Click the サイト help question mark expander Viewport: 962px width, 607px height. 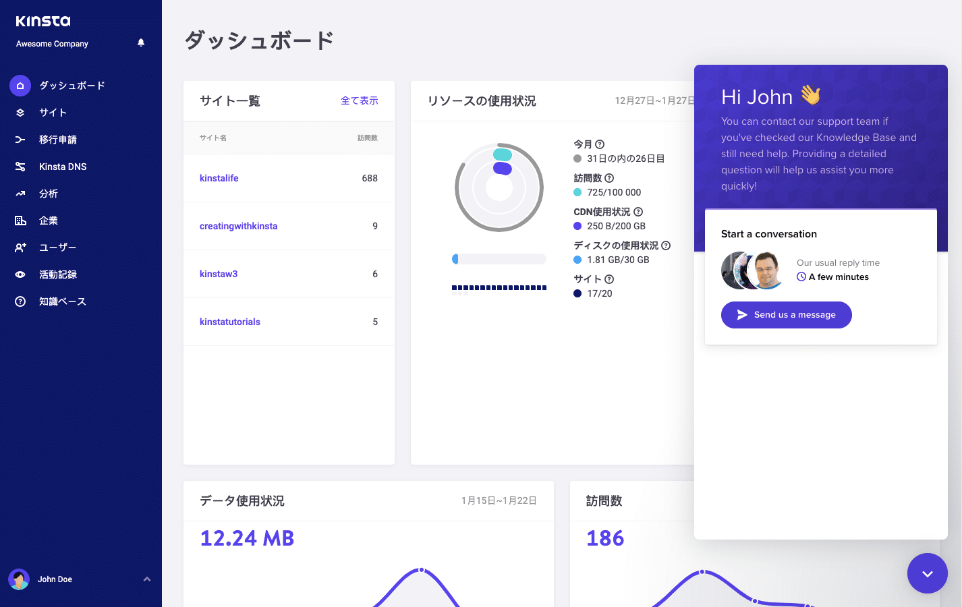click(610, 279)
